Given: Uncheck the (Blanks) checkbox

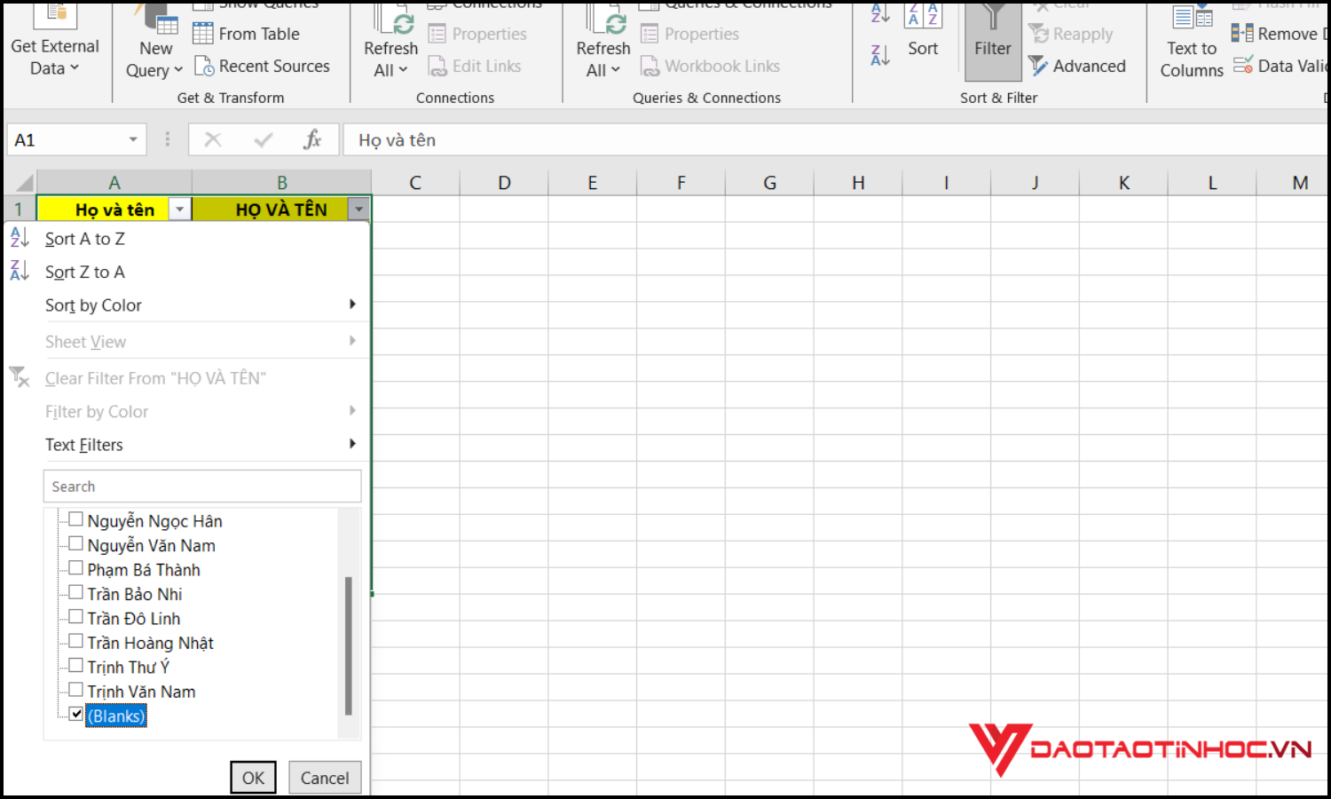Looking at the screenshot, I should [x=76, y=715].
